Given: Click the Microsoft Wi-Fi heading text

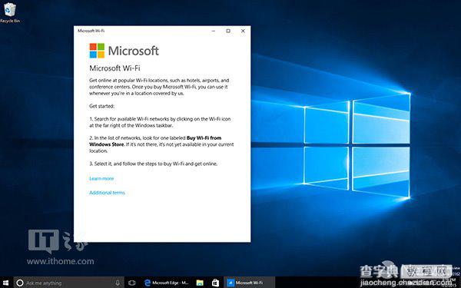Looking at the screenshot, I should [114, 68].
